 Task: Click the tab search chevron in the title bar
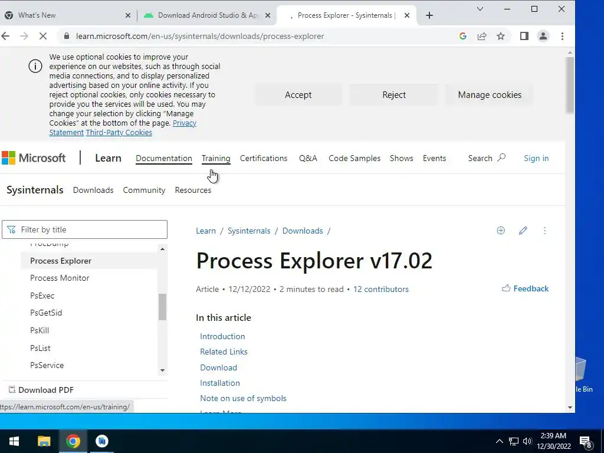[480, 9]
